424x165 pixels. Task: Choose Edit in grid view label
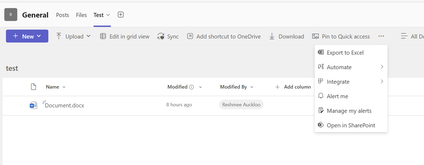pos(129,37)
